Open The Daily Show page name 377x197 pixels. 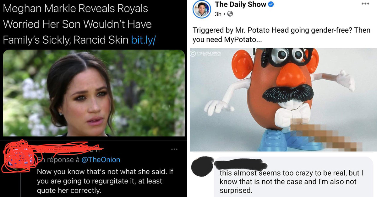[x=240, y=5]
